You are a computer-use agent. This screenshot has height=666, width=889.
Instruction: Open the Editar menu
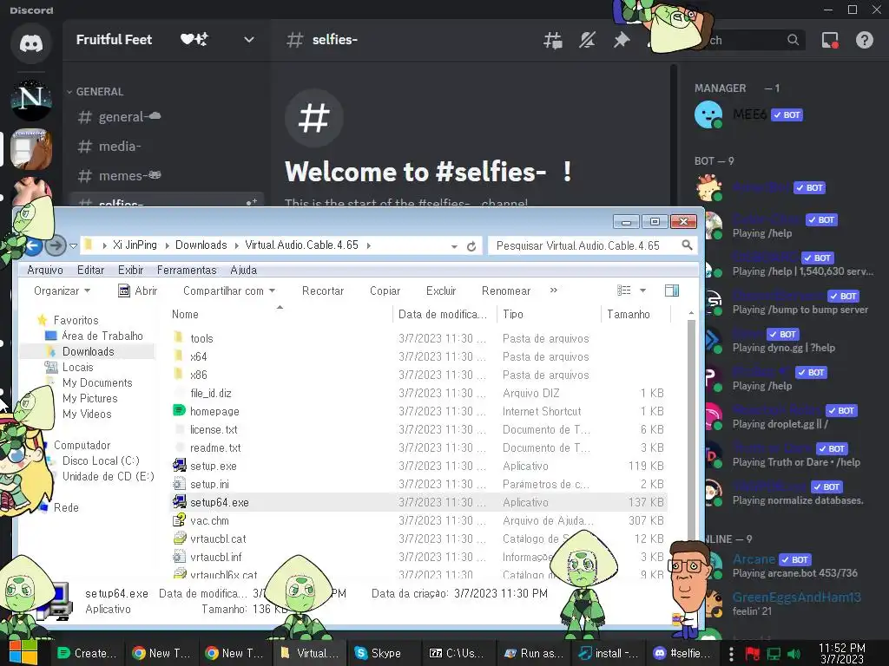pos(90,271)
